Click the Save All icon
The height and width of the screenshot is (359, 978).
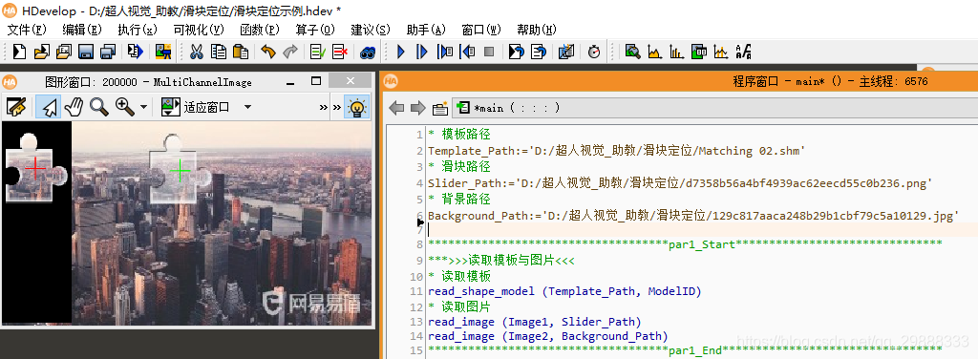click(x=109, y=52)
